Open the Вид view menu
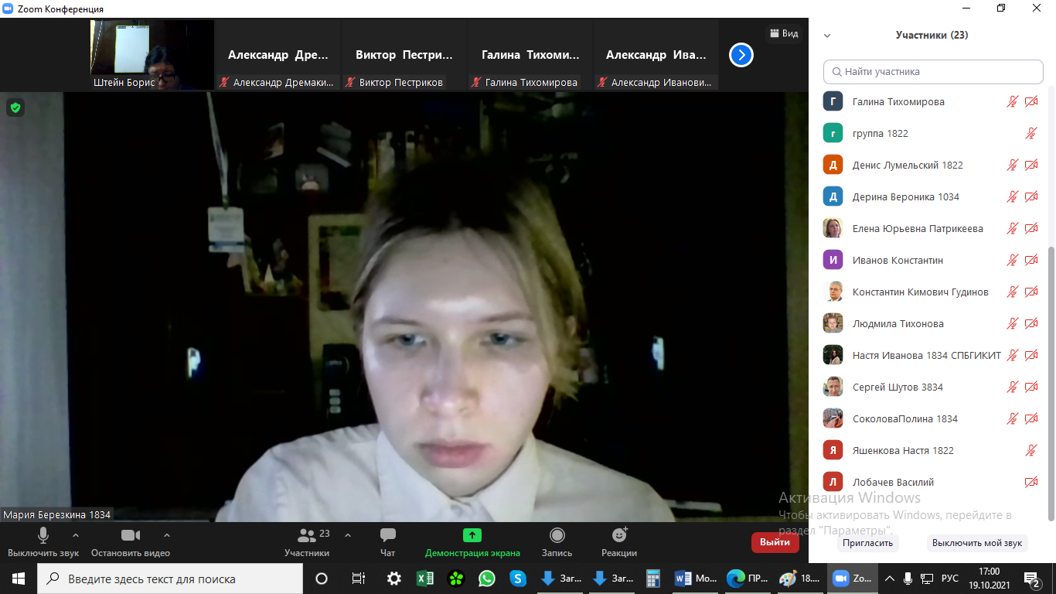This screenshot has width=1056, height=594. pyautogui.click(x=782, y=33)
